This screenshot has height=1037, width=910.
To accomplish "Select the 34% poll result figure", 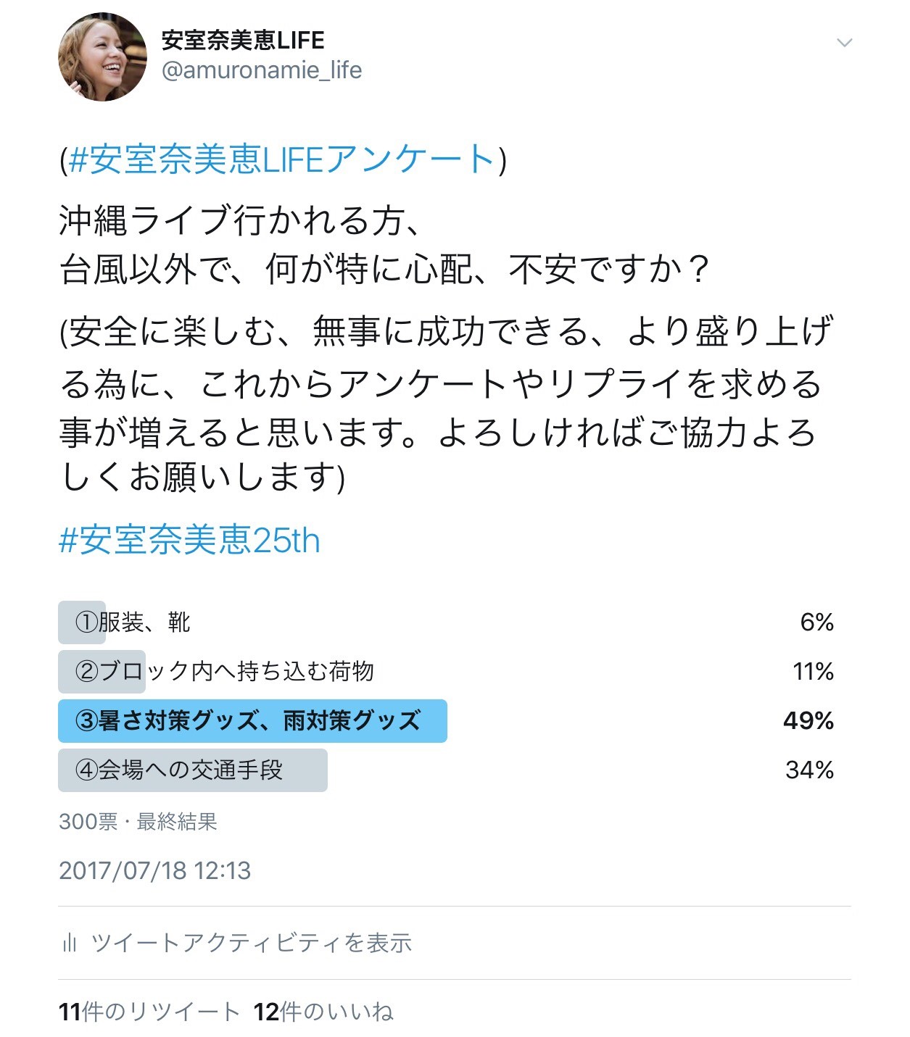I will click(x=809, y=770).
